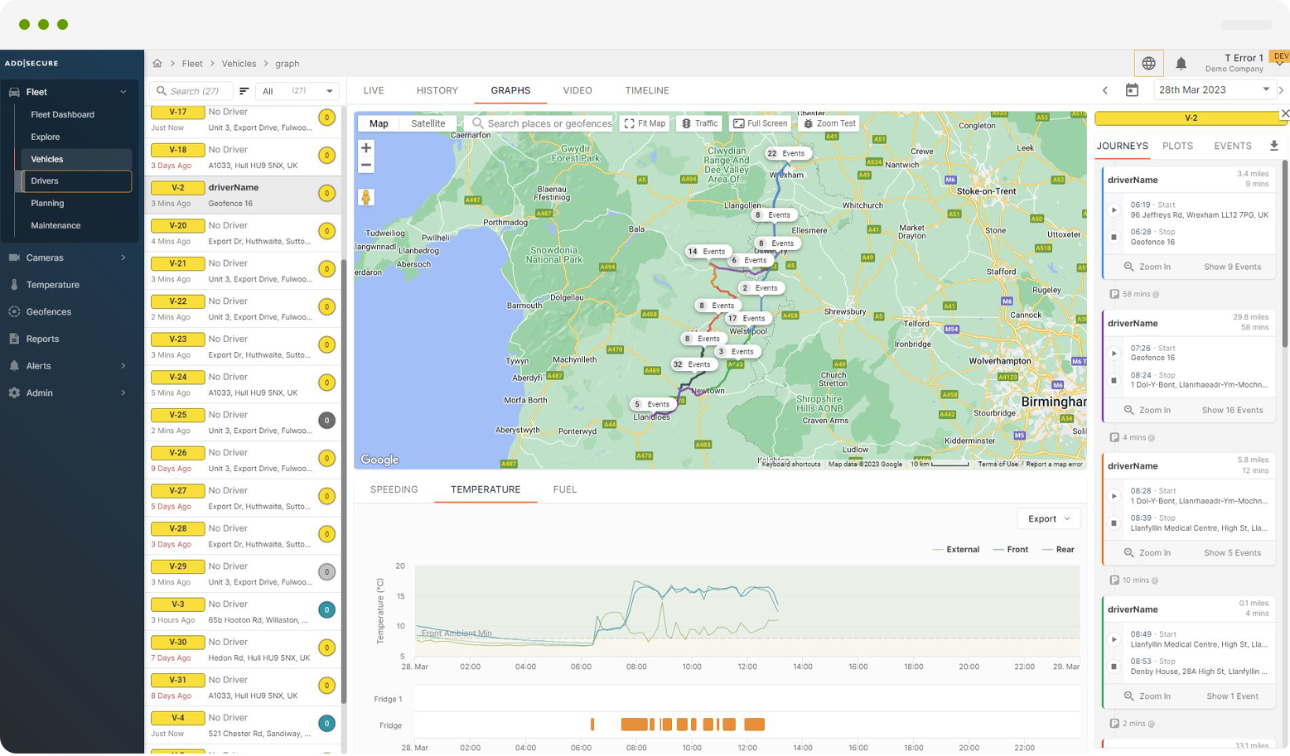
Task: Open the Drivers page
Action: click(75, 181)
